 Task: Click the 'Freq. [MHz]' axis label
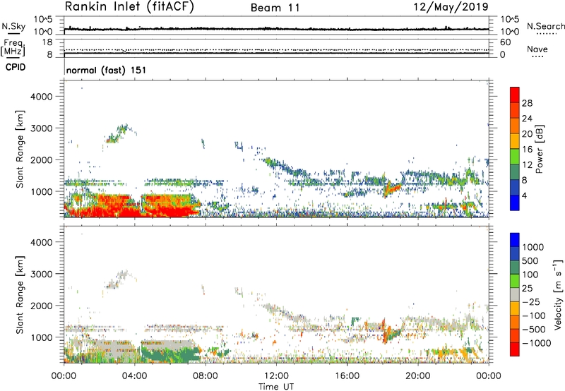click(13, 48)
